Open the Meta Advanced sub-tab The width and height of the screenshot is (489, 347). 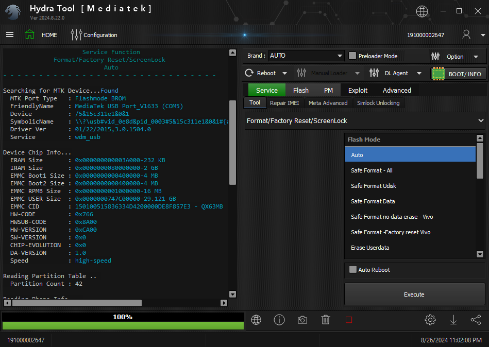(328, 103)
